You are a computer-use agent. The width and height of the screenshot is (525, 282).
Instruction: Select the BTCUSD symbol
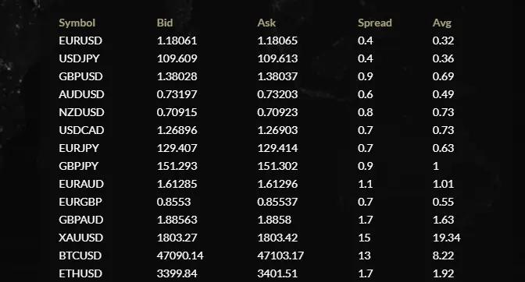[x=80, y=256]
